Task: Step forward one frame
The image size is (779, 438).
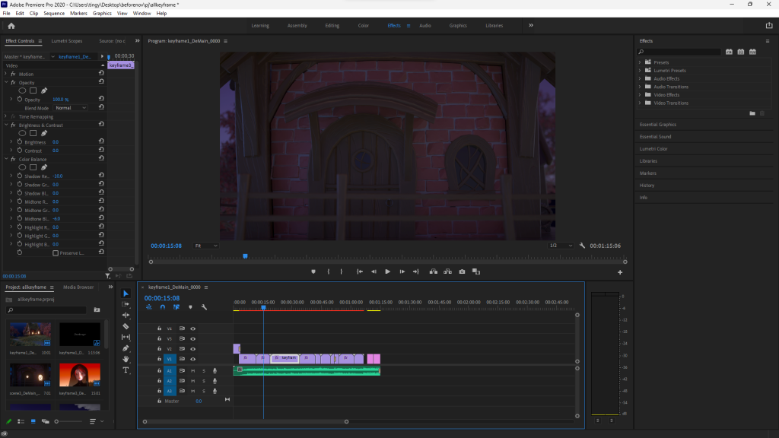Action: tap(402, 271)
